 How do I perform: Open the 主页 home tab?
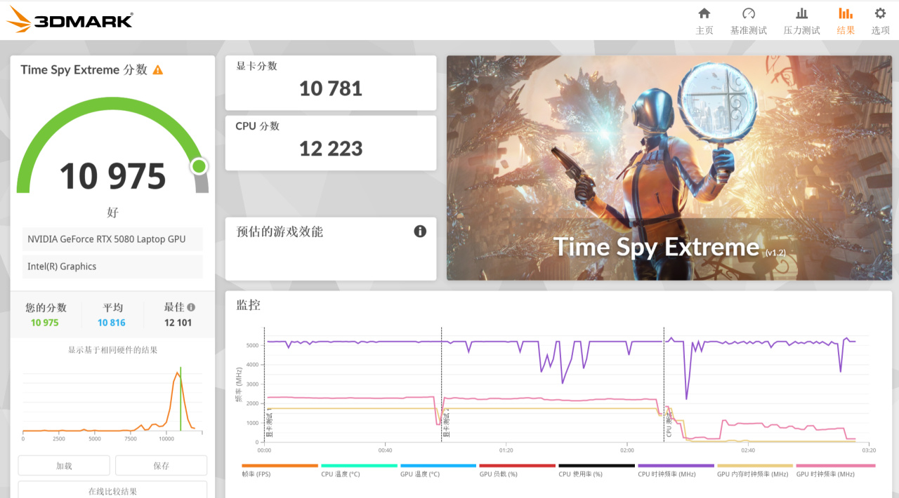(704, 21)
